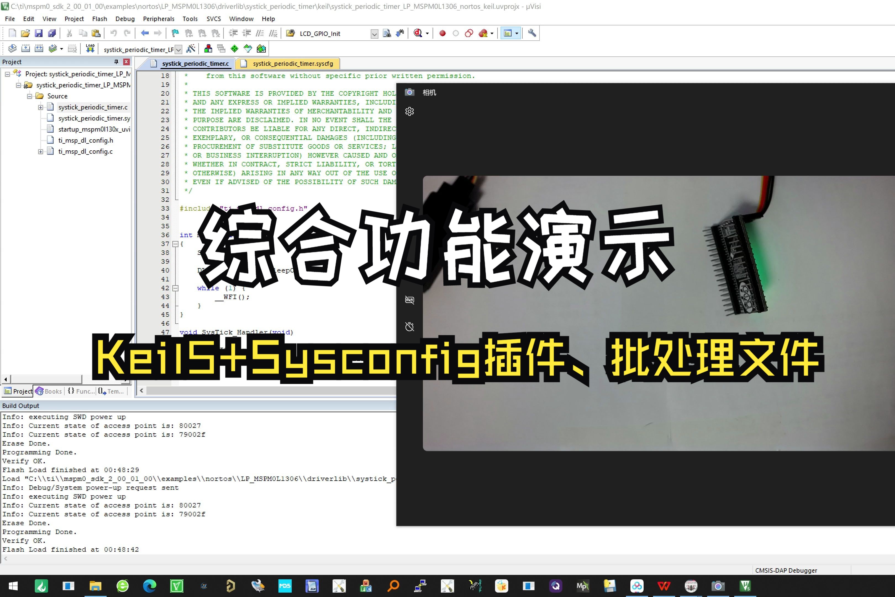Image resolution: width=895 pixels, height=597 pixels.
Task: Open the window layout dropdown arrow
Action: [517, 33]
